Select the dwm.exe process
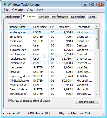Screen dimensions: 107x118 point(51,45)
